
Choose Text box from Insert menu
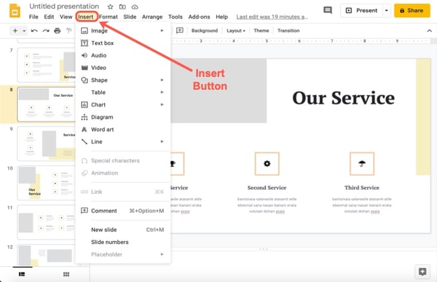[x=102, y=43]
